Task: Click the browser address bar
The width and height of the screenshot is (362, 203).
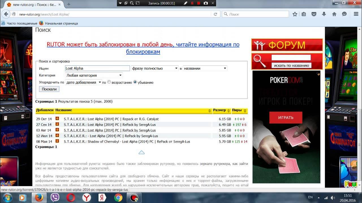Action: [x=113, y=14]
